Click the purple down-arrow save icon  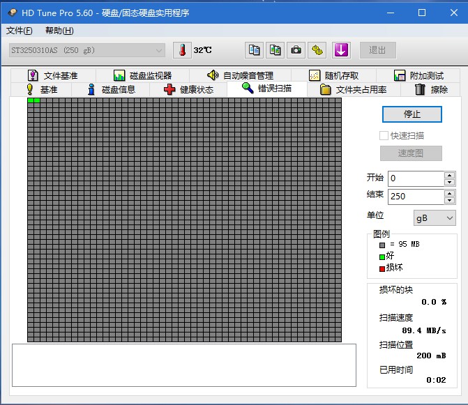pyautogui.click(x=341, y=50)
